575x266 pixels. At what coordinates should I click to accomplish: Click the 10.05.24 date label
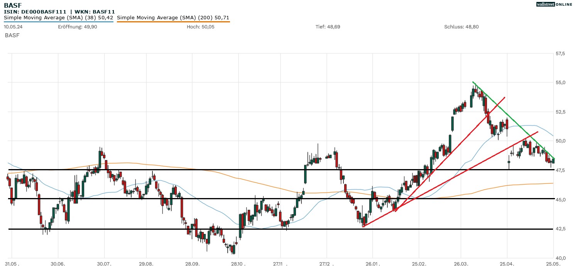[x=12, y=27]
